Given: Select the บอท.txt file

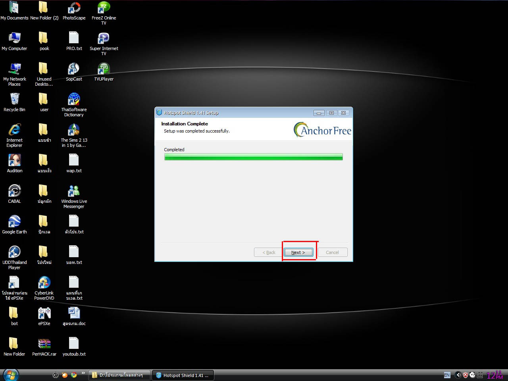Looking at the screenshot, I should click(x=74, y=255).
